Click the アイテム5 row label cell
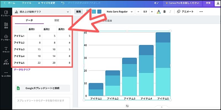221x110 pixels. point(20,63)
